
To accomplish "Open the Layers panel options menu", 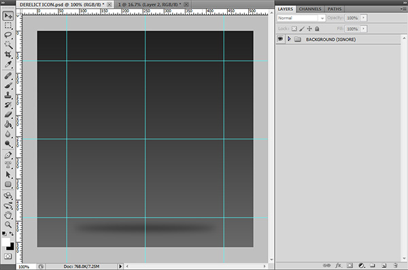I will (x=403, y=9).
